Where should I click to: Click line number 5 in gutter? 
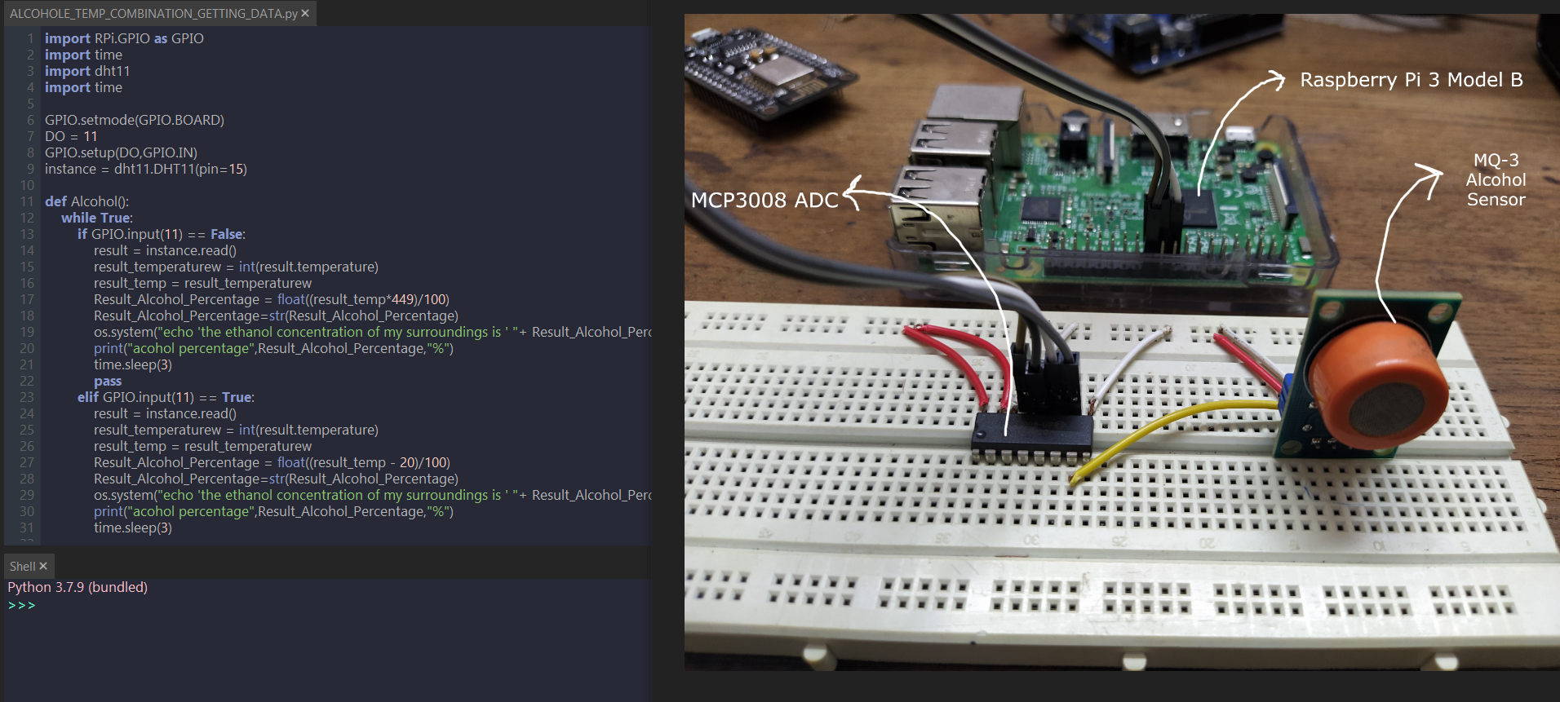(x=30, y=104)
